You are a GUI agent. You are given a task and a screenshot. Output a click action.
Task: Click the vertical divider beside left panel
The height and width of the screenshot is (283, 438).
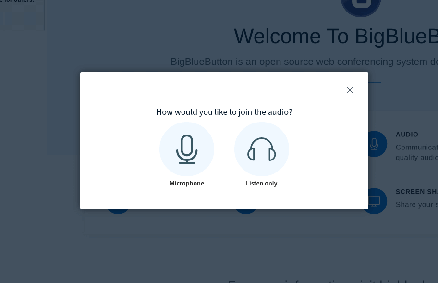(x=47, y=144)
